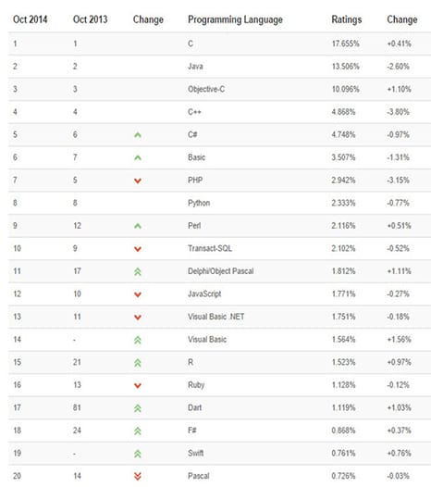Click the green up arrow beside Perl
The image size is (431, 487).
tap(138, 226)
